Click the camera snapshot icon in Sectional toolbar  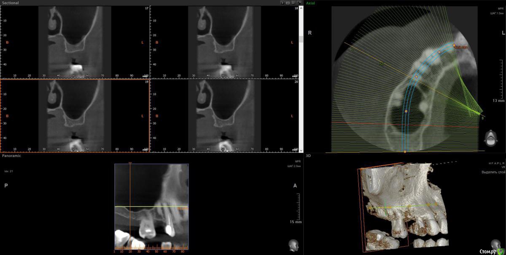[288, 3]
